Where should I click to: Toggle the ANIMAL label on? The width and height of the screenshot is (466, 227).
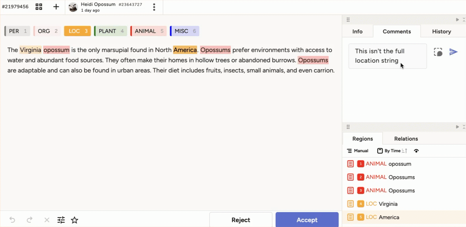point(148,31)
